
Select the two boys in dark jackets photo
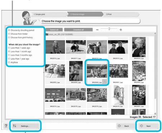(118, 47)
